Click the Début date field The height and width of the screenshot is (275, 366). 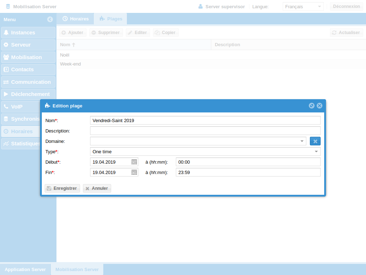pyautogui.click(x=110, y=162)
